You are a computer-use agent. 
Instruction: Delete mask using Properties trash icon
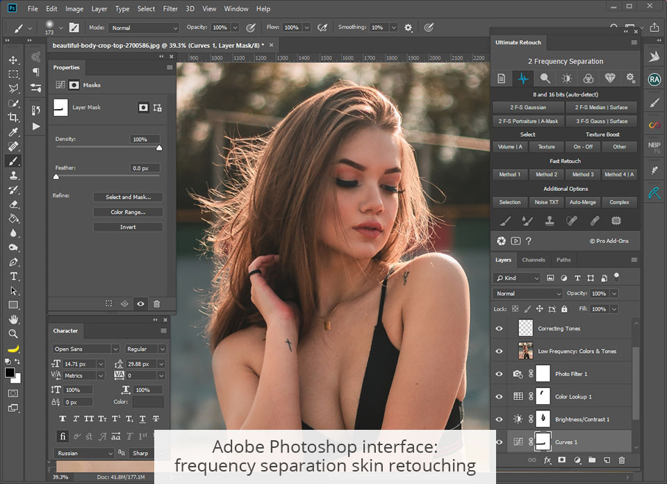(156, 303)
